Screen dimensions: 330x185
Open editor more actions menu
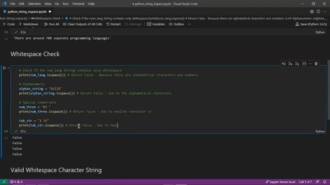324,12
